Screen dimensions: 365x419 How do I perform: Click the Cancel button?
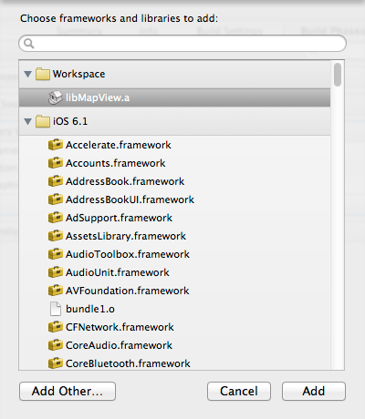point(239,391)
